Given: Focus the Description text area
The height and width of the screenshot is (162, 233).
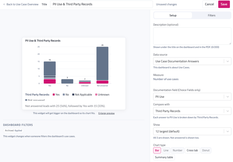Looking at the screenshot, I should click(x=192, y=36).
